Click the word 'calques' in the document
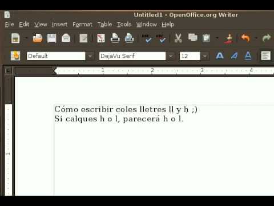The image size is (274, 206). 82,119
